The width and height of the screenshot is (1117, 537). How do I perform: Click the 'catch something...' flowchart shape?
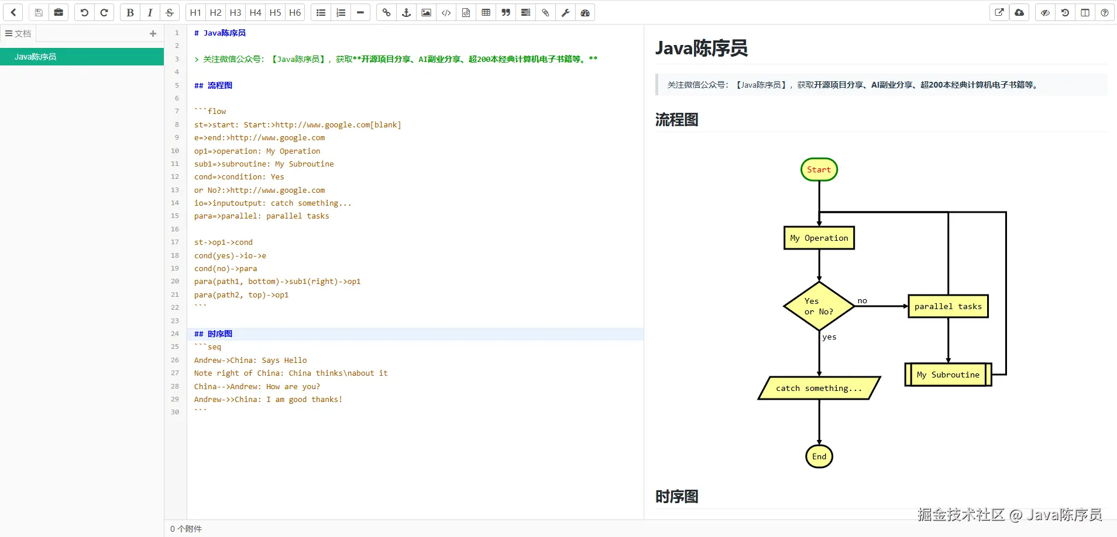(x=819, y=388)
